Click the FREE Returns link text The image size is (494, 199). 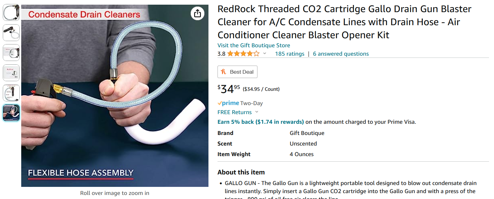[235, 112]
